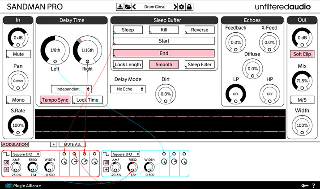This screenshot has height=189, width=320.
Task: Click second output jack of cyan LFO
Action: pos(174,154)
